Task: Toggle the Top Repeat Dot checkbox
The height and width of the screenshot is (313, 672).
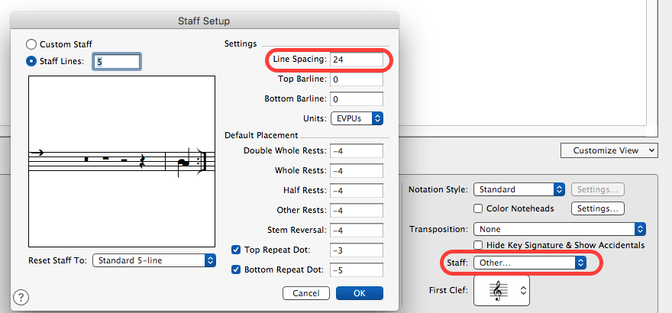Action: pyautogui.click(x=236, y=250)
